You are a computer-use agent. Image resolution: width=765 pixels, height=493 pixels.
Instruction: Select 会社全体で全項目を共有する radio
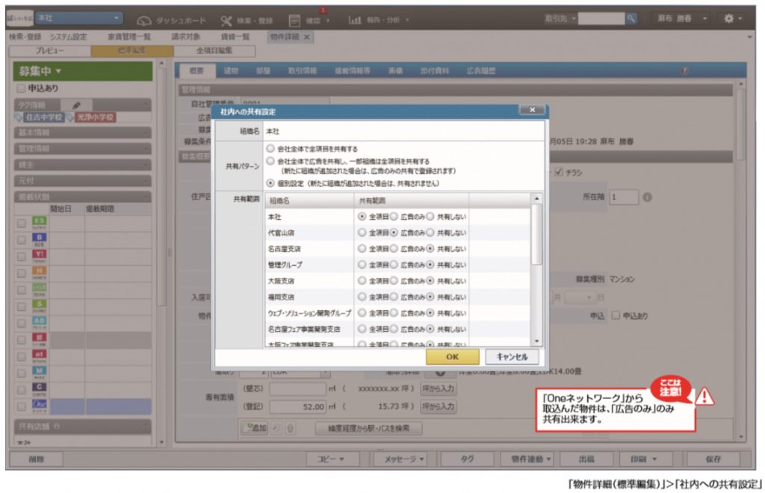pos(270,148)
